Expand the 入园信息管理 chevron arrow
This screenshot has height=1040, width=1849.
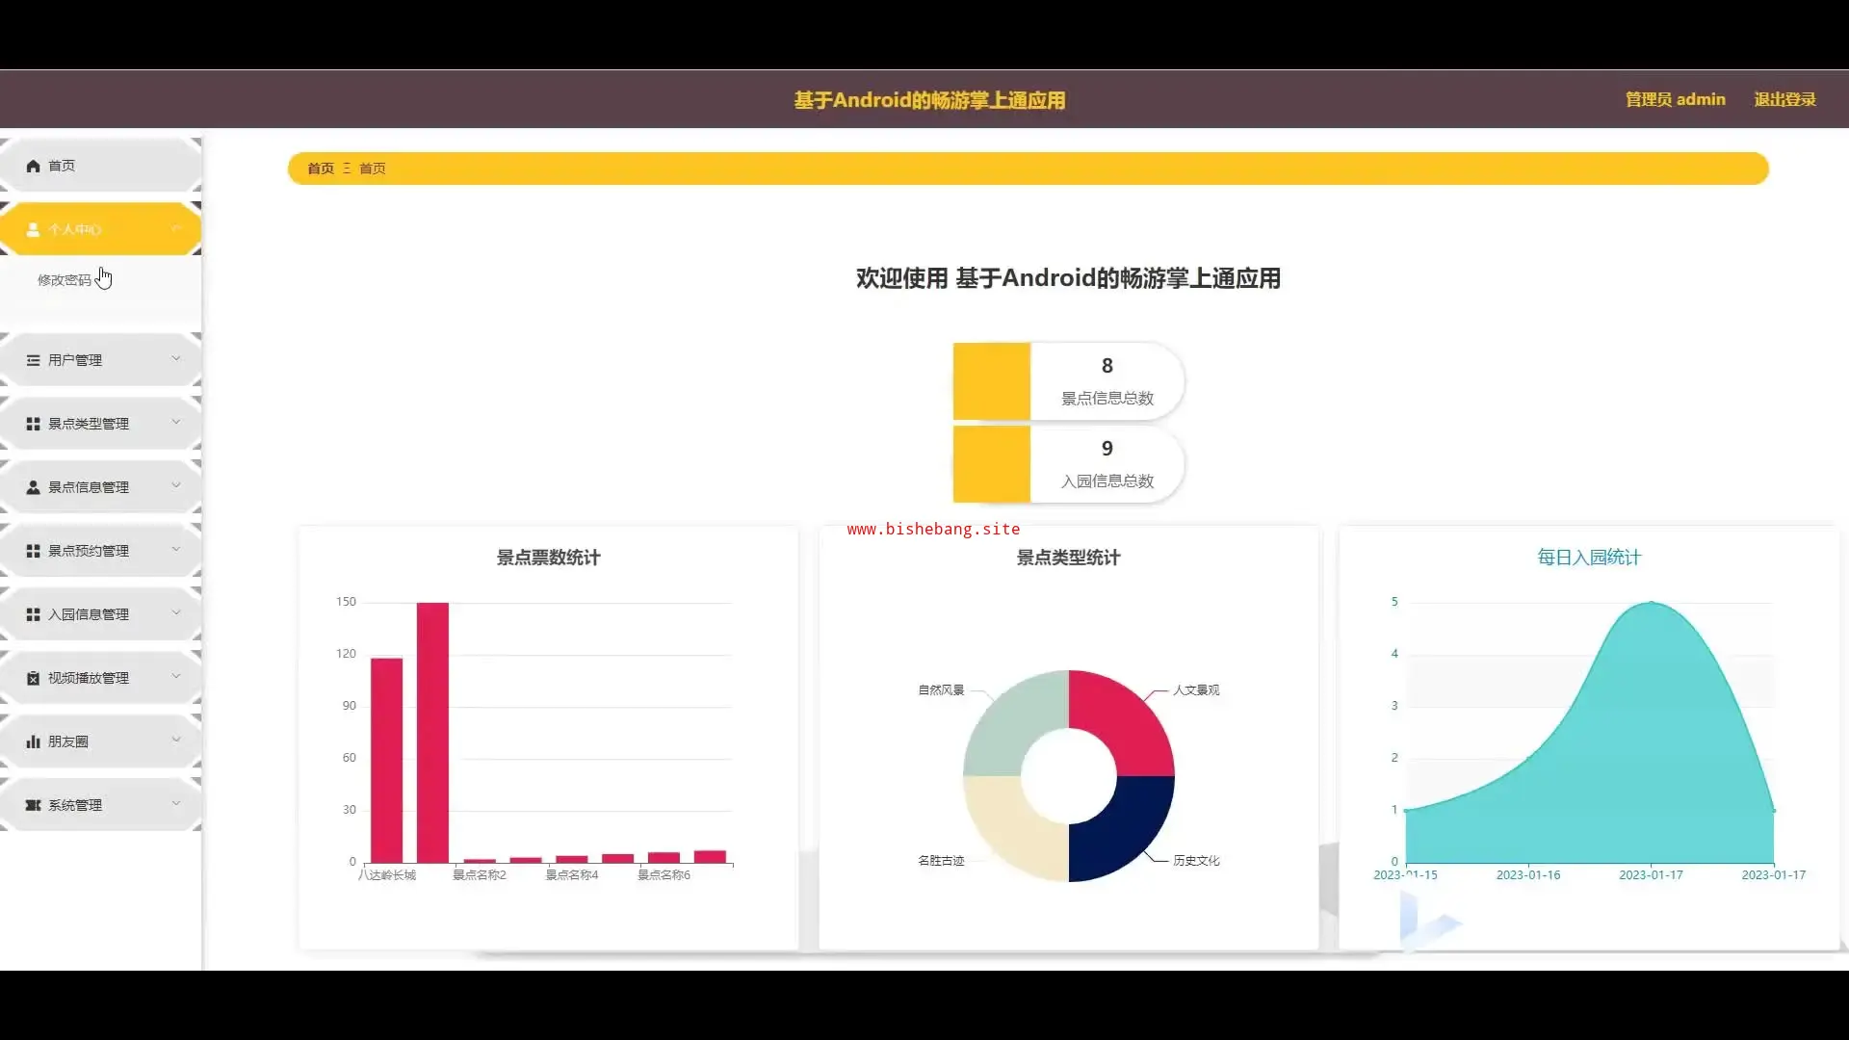(x=176, y=612)
